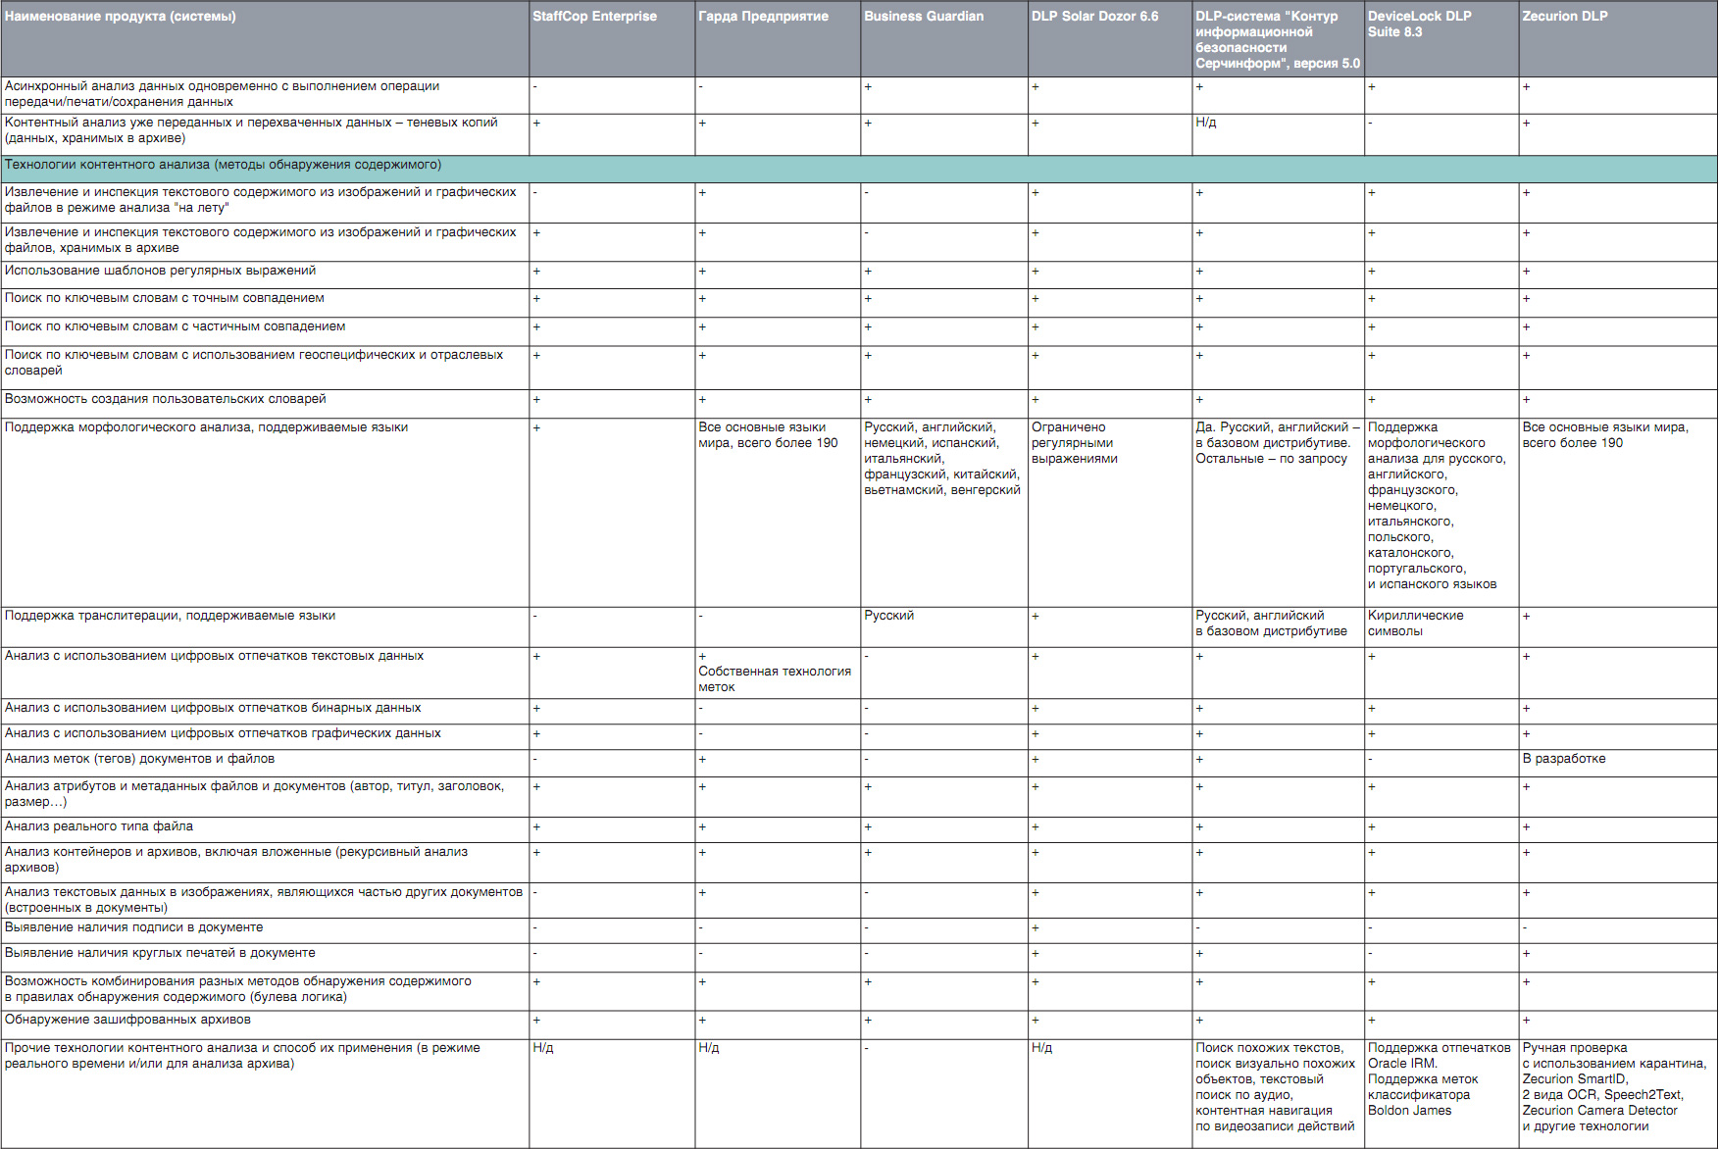Select "Анализ текстовых данных в изображениях" row label
This screenshot has height=1149, width=1719.
click(x=264, y=900)
